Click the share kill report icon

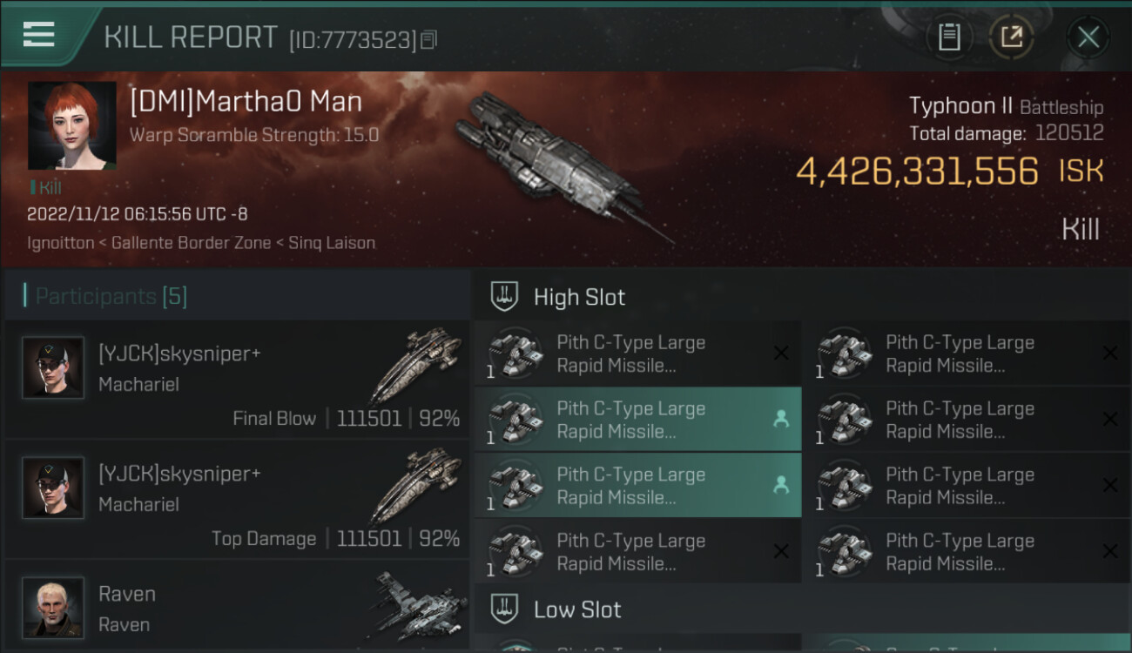pyautogui.click(x=1011, y=37)
